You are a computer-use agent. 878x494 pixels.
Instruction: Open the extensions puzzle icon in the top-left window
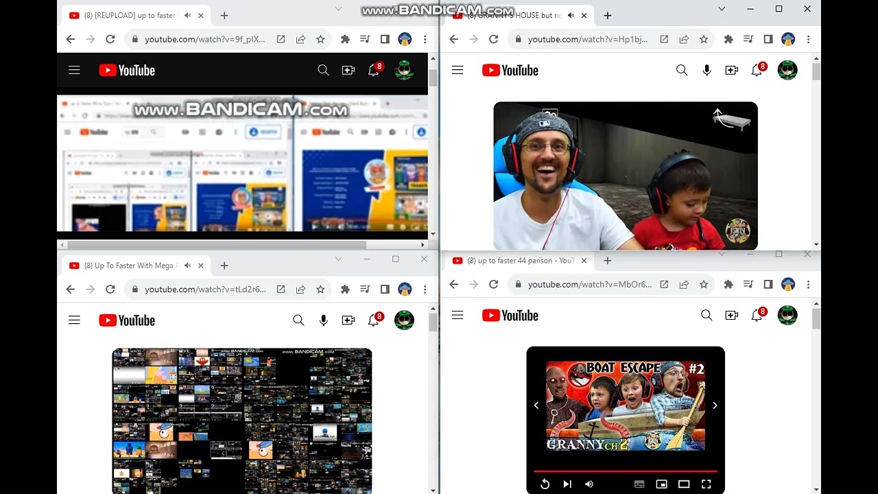tap(345, 39)
